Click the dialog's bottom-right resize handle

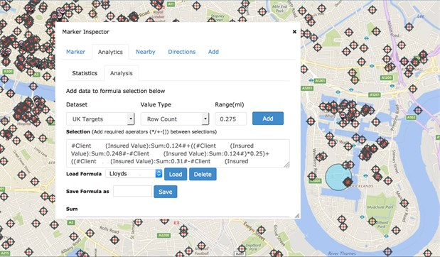tap(297, 216)
